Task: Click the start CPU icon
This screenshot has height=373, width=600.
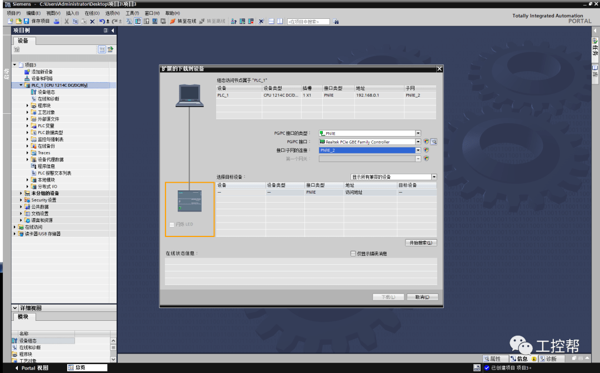Action: click(x=242, y=22)
